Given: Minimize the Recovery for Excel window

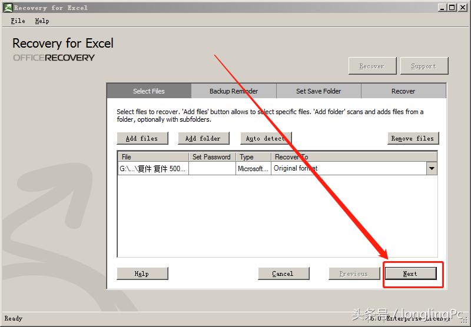Looking at the screenshot, I should click(x=442, y=8).
